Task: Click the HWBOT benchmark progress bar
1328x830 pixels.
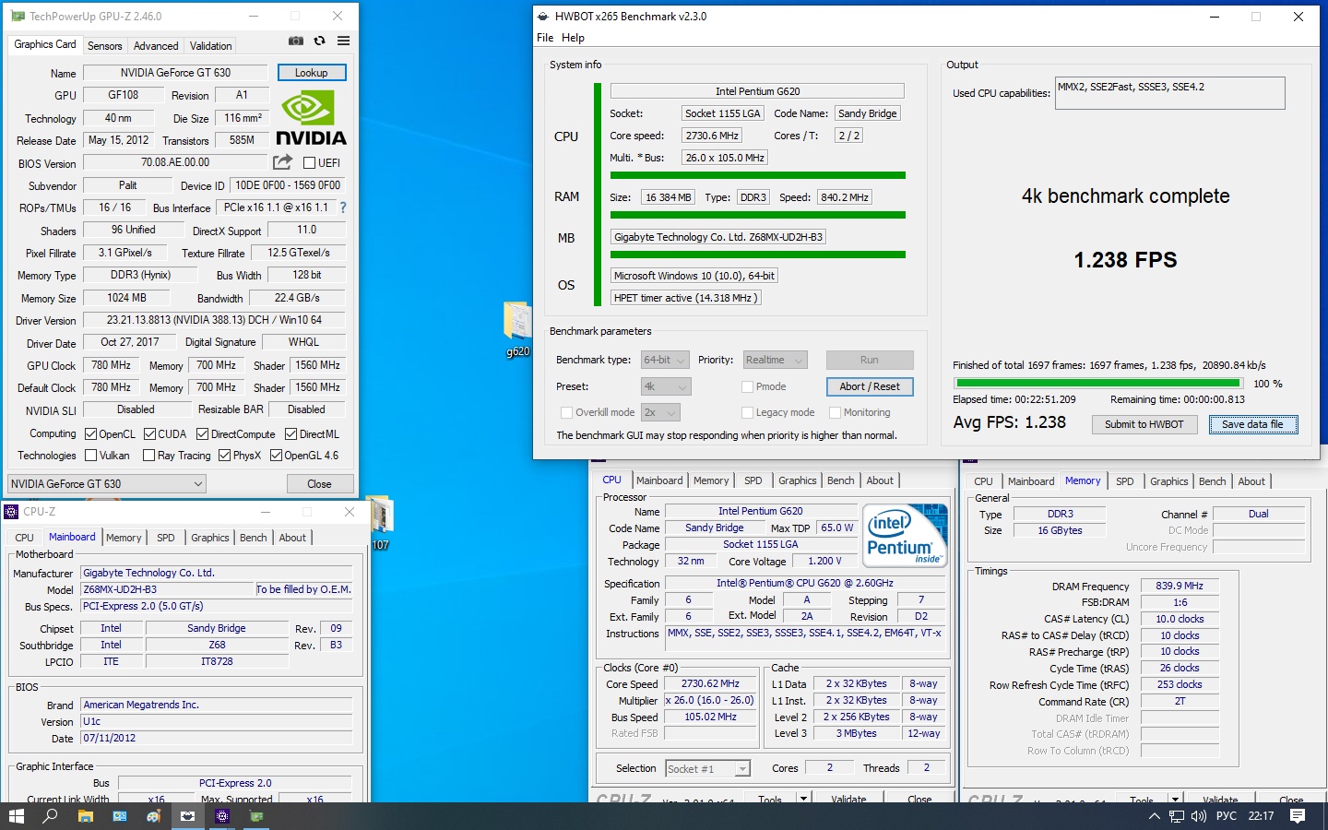Action: pyautogui.click(x=1098, y=383)
